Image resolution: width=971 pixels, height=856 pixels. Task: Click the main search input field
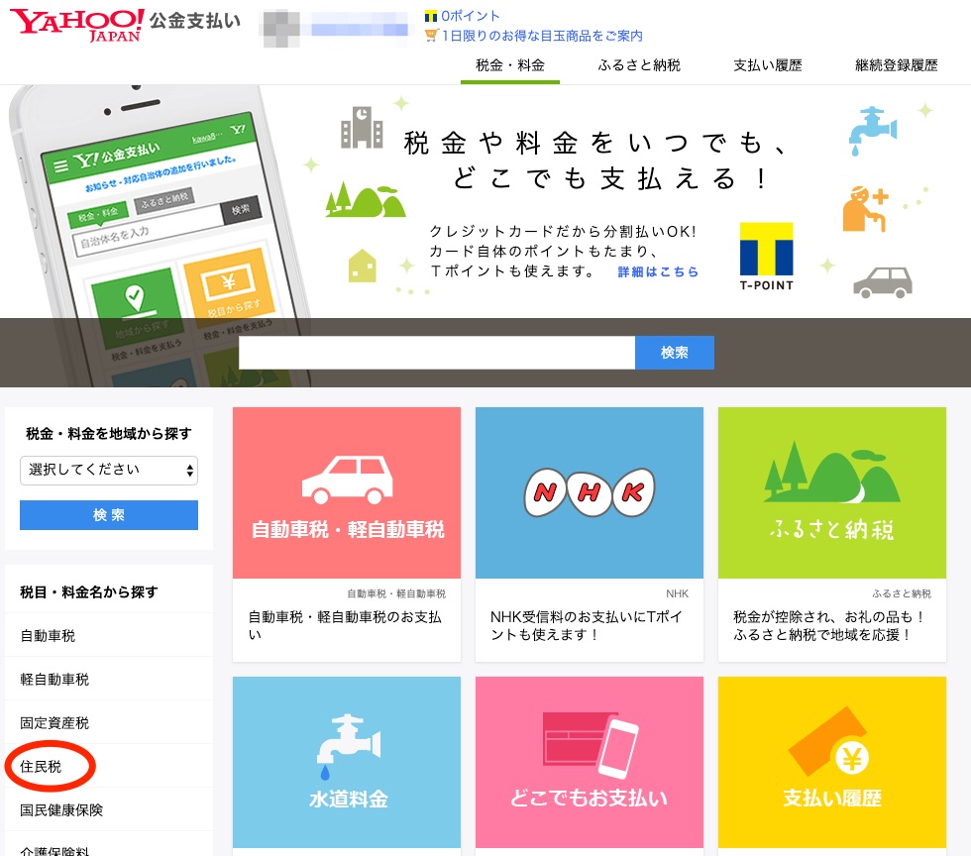pos(436,353)
